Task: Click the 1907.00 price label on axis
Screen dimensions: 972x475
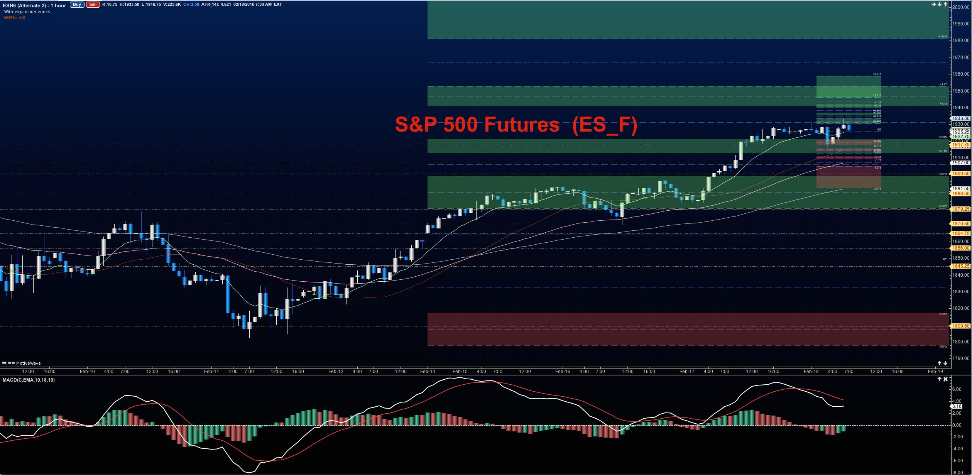Action: click(960, 163)
